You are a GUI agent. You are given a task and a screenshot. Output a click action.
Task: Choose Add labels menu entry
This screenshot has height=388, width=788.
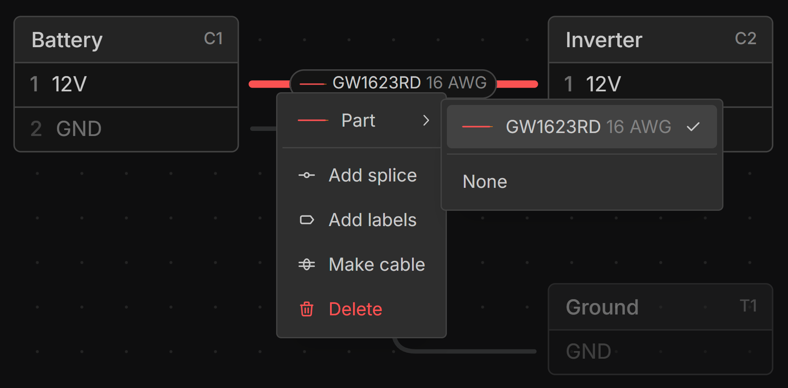point(372,220)
